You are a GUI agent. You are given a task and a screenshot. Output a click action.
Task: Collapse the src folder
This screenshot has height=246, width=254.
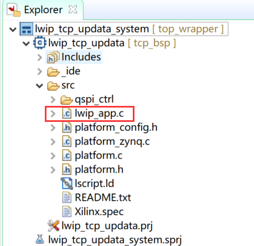coord(39,85)
